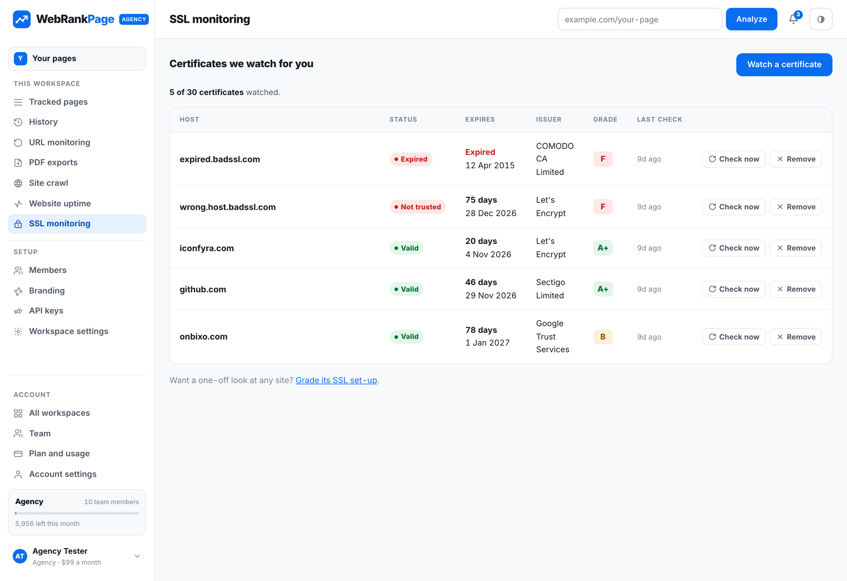
Task: Click the A+ grade badge for github.com
Action: [603, 289]
